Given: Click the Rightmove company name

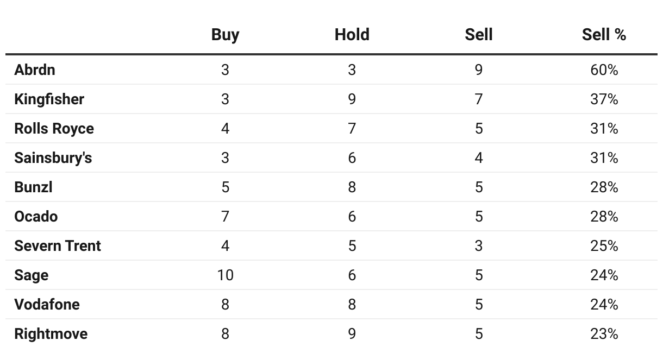Looking at the screenshot, I should tap(51, 334).
